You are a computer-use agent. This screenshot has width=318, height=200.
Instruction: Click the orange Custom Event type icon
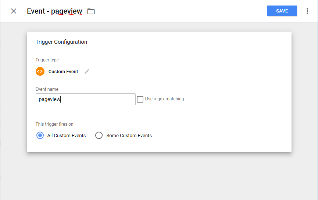(40, 71)
